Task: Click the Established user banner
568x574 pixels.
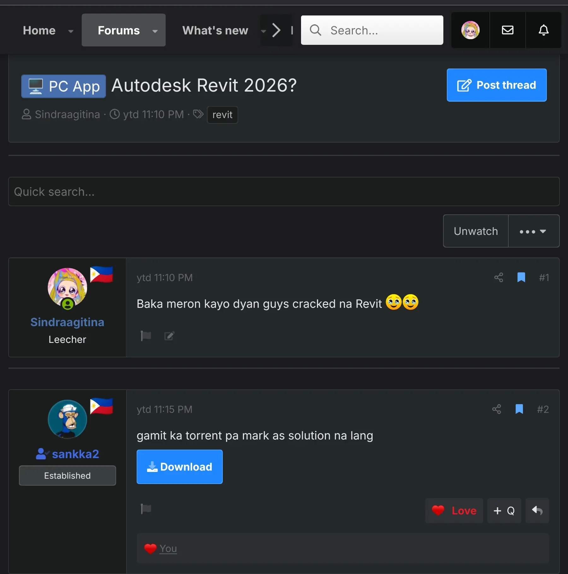Action: (x=67, y=475)
